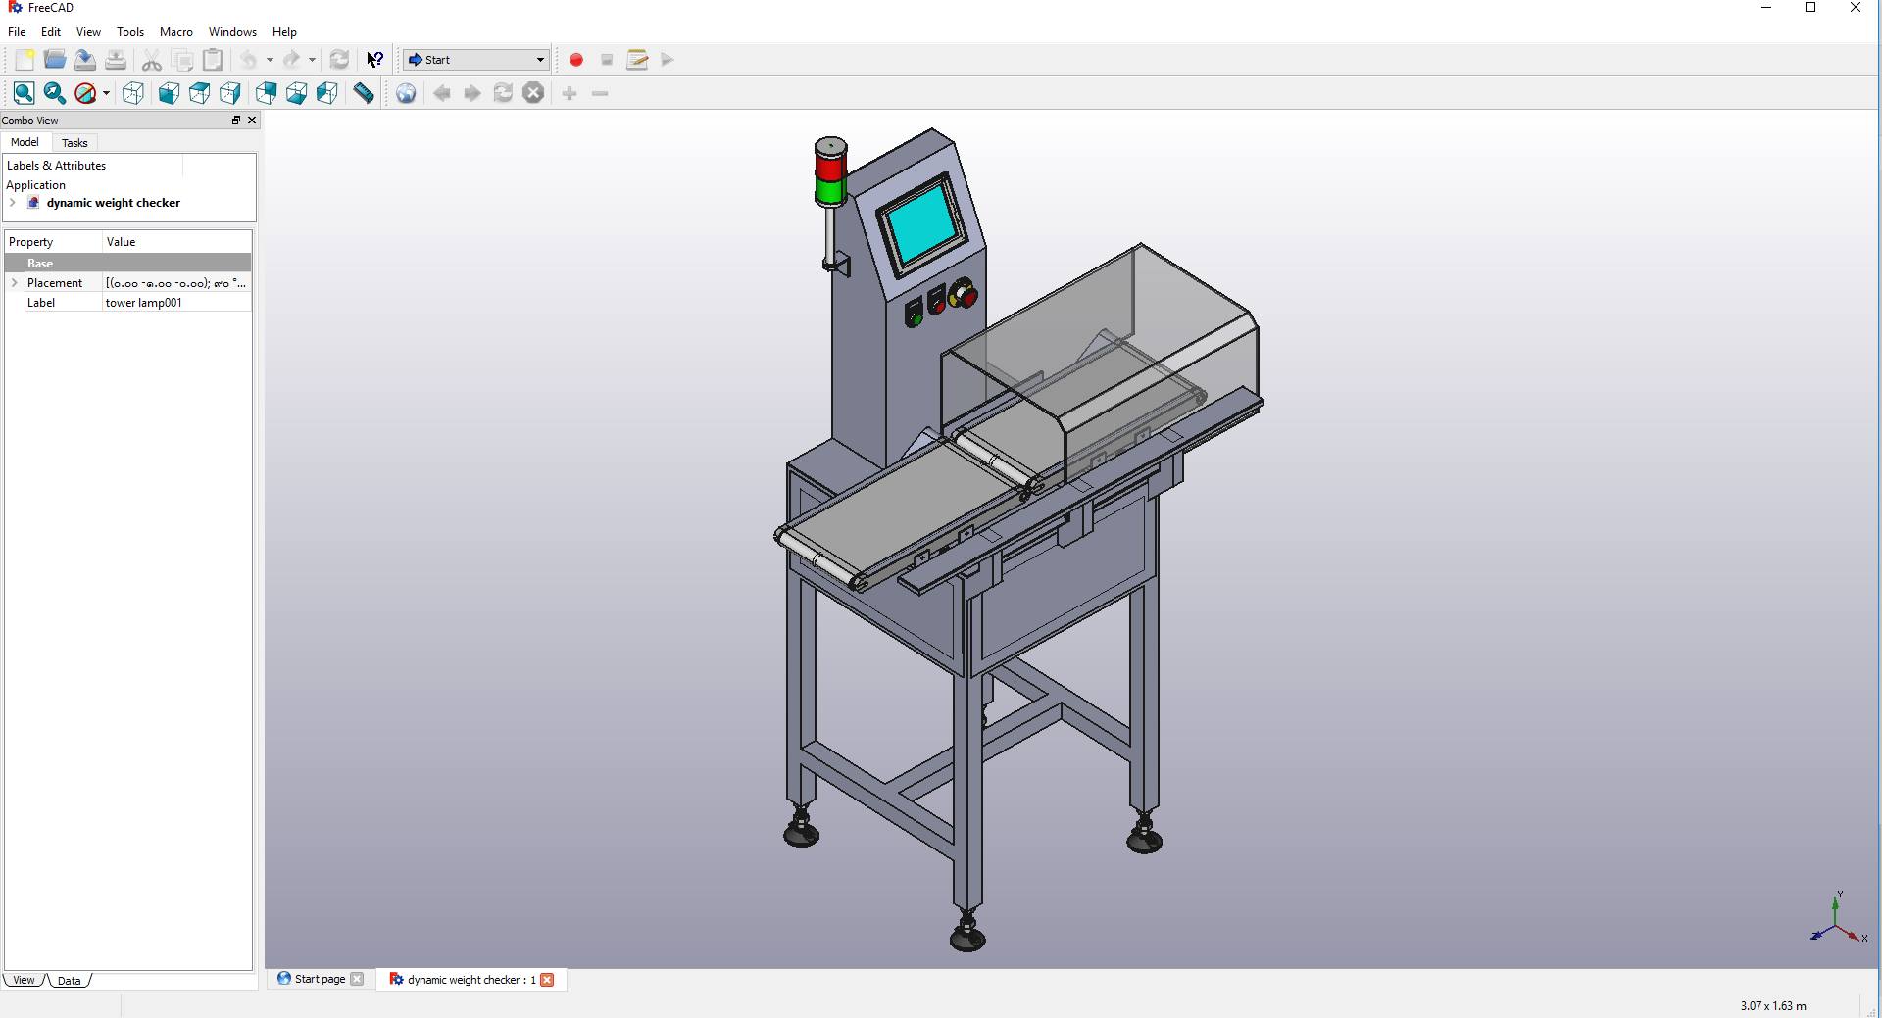
Task: Zoom in with the plus icon
Action: (x=570, y=93)
